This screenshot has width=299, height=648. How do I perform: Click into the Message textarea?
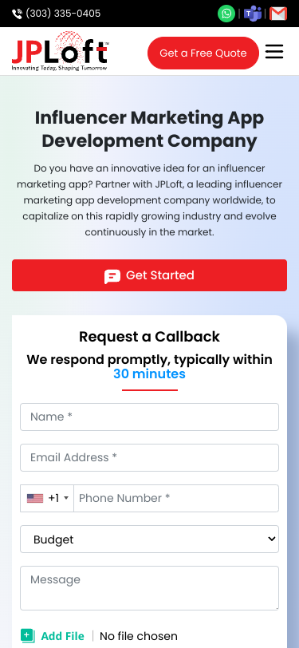[150, 588]
